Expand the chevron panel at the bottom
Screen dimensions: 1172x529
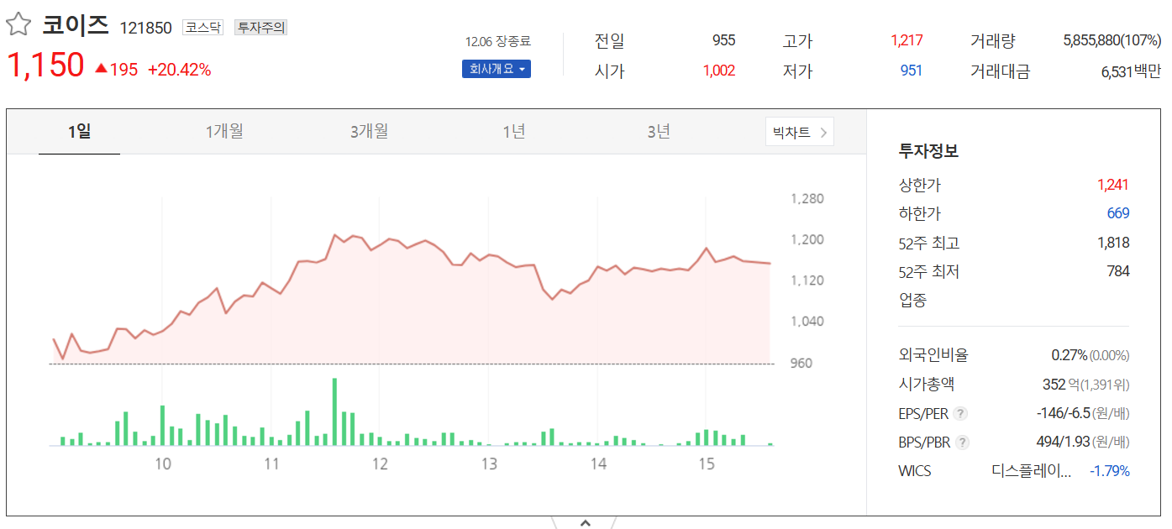click(x=586, y=522)
